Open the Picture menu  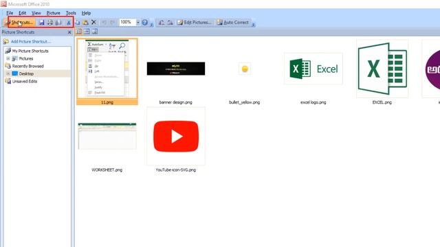pyautogui.click(x=54, y=13)
